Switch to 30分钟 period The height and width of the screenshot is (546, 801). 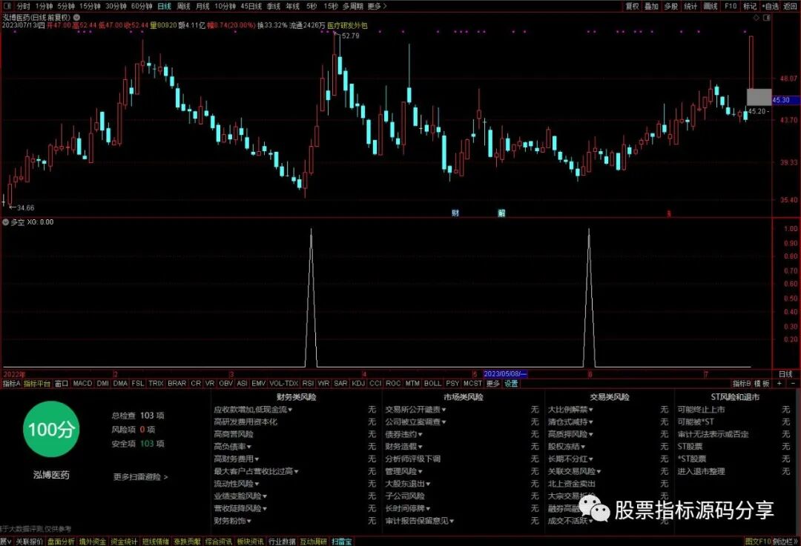pos(116,6)
